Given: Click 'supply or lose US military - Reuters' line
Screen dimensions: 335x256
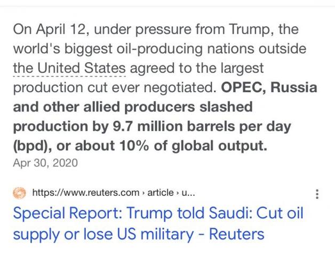Looking at the screenshot, I should tap(139, 234).
